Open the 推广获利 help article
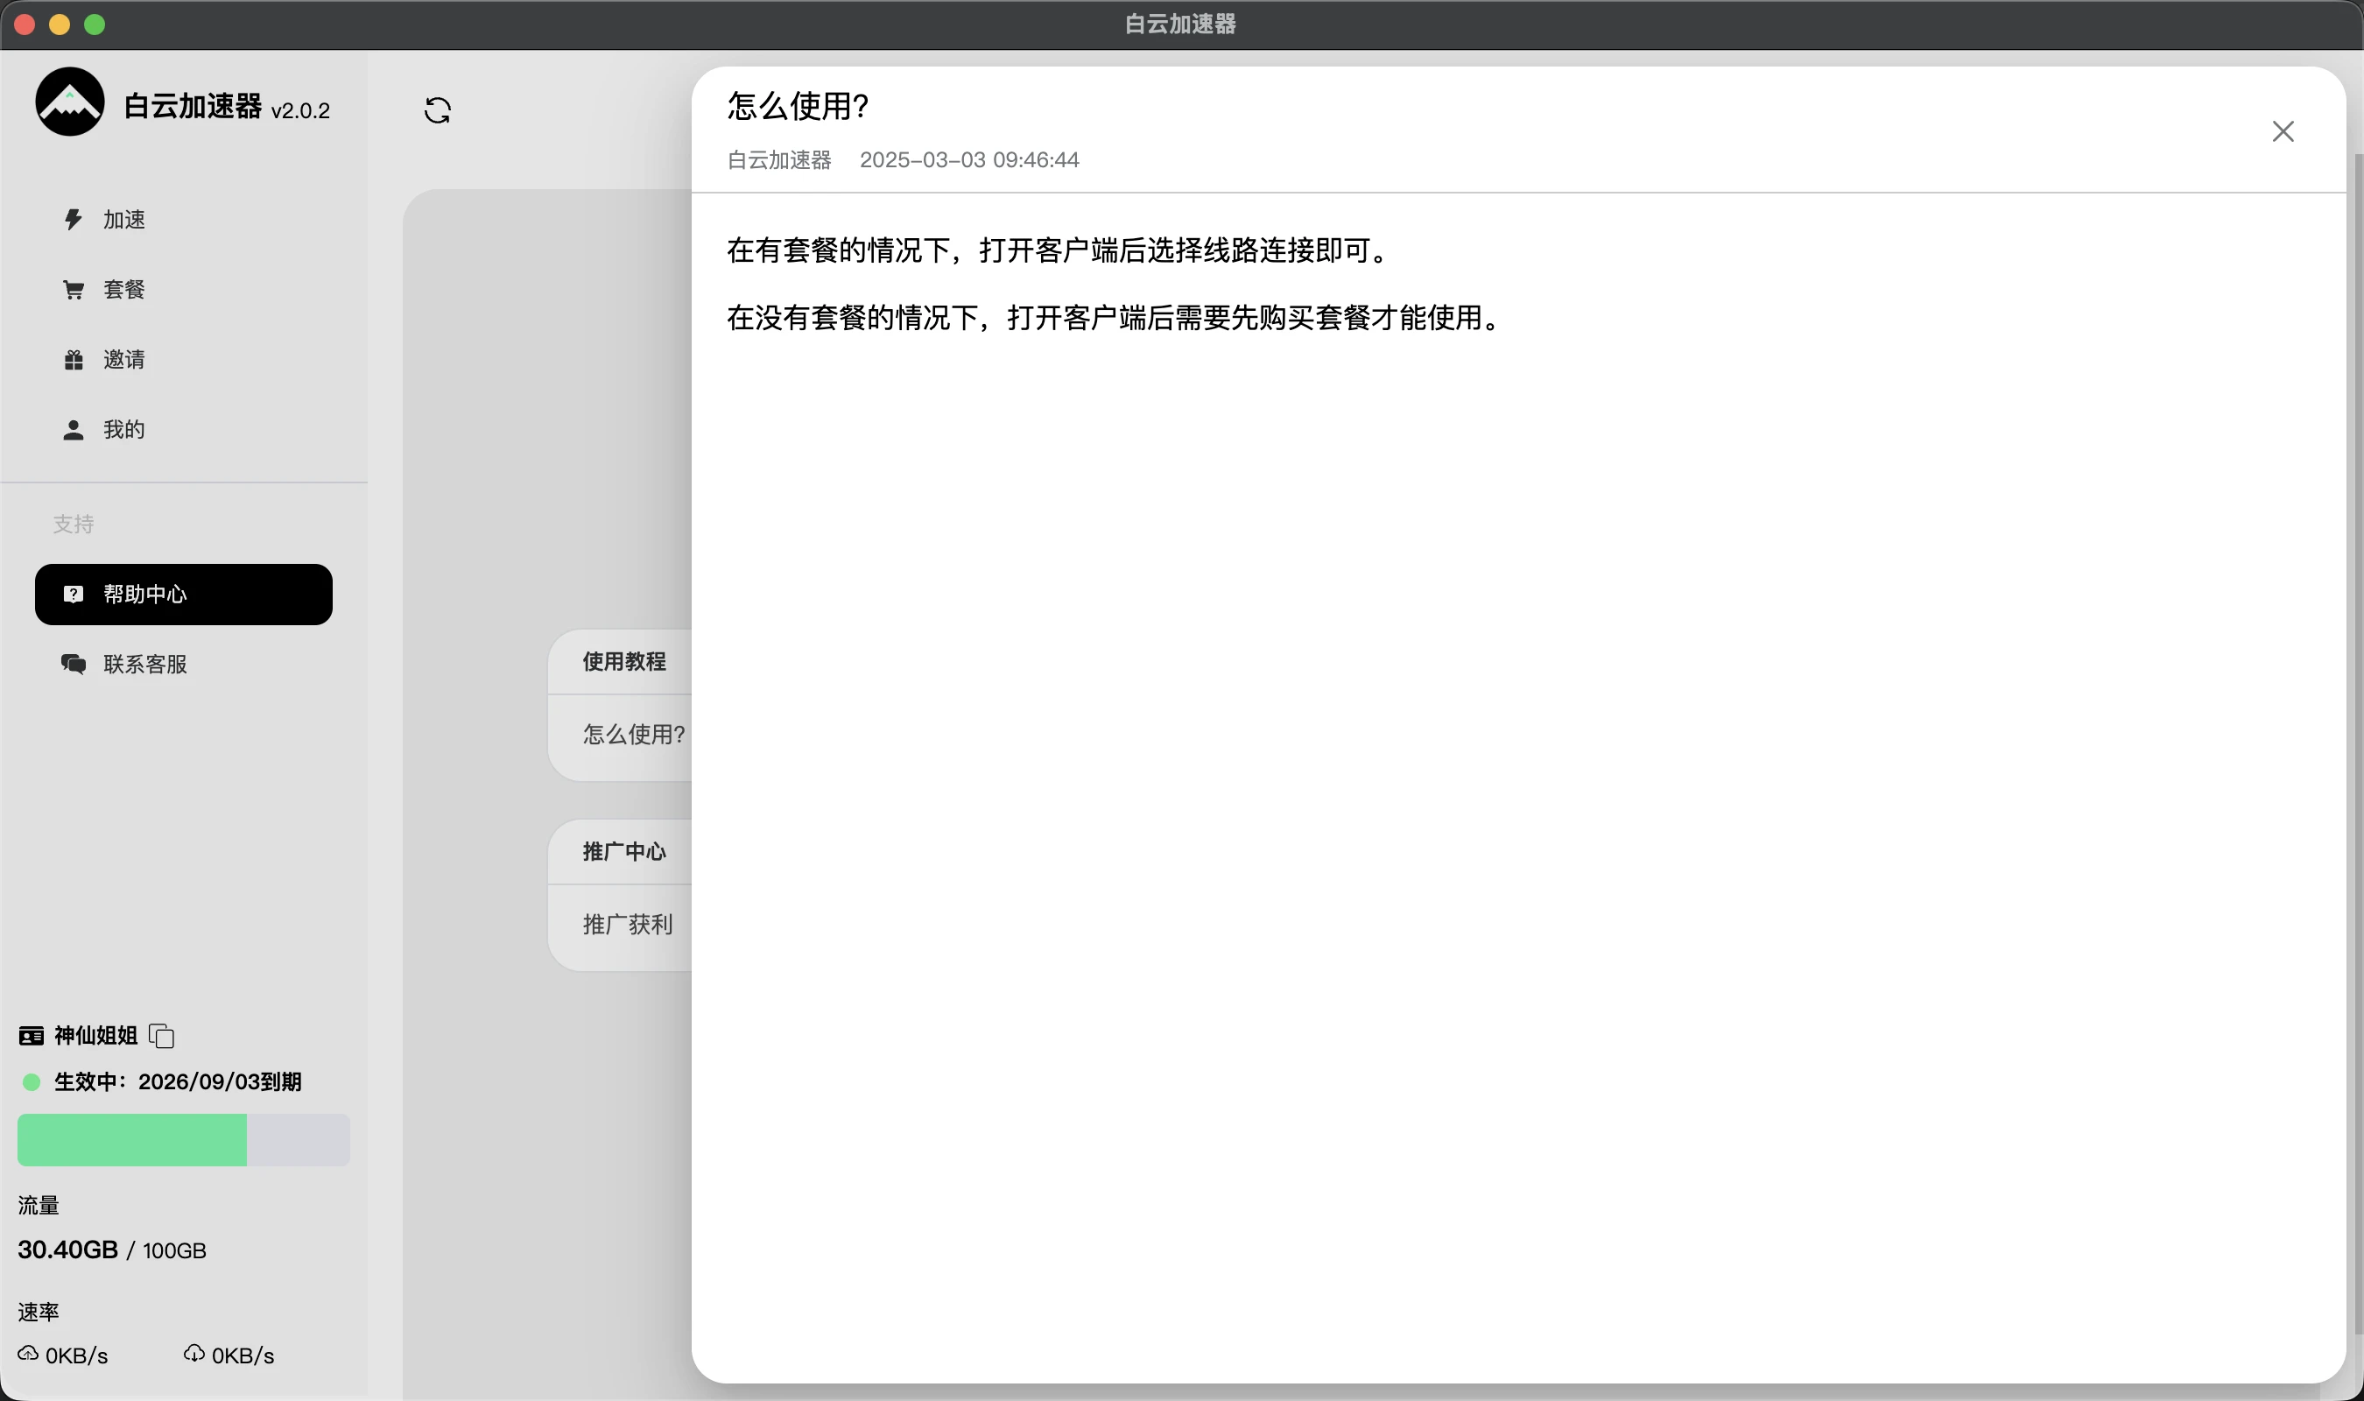Image resolution: width=2364 pixels, height=1401 pixels. 628,925
